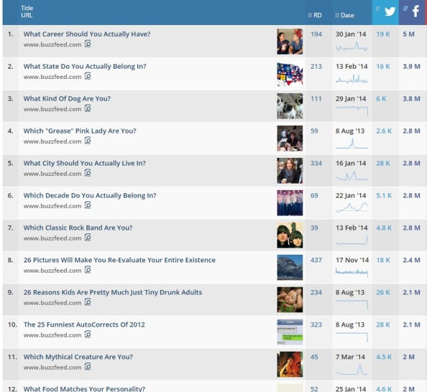
Task: Click thumbnail for 'Which Decade Do You Belong In?'
Action: [x=290, y=203]
